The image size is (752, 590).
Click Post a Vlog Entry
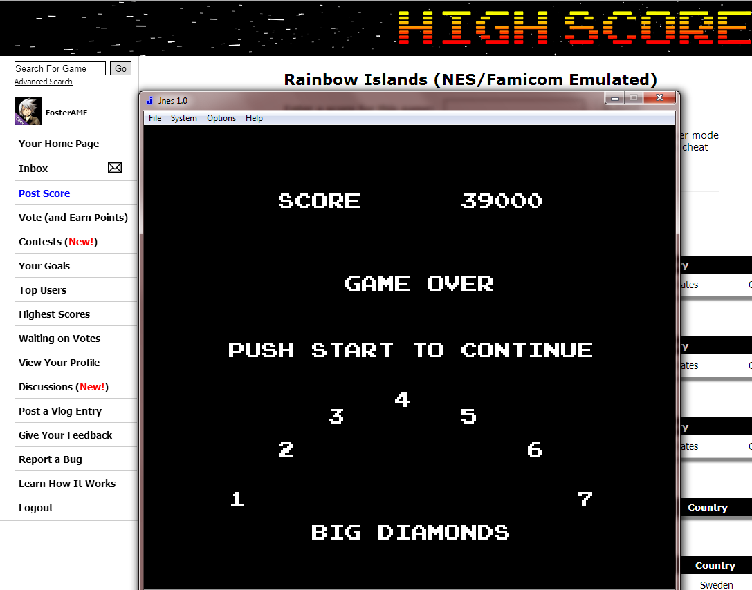(60, 411)
